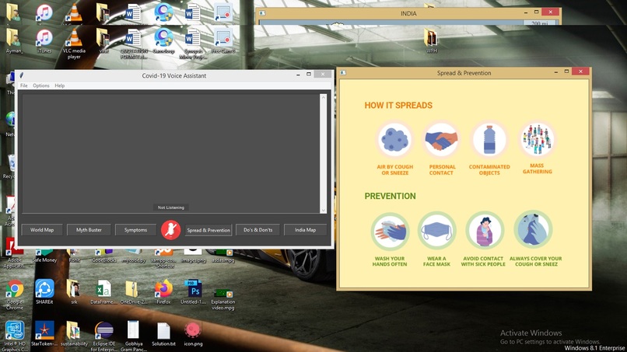The width and height of the screenshot is (627, 352).
Task: Click the INDIA window title bar
Action: point(408,13)
